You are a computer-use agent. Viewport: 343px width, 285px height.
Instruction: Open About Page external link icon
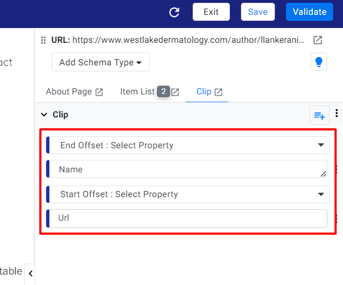click(x=99, y=92)
